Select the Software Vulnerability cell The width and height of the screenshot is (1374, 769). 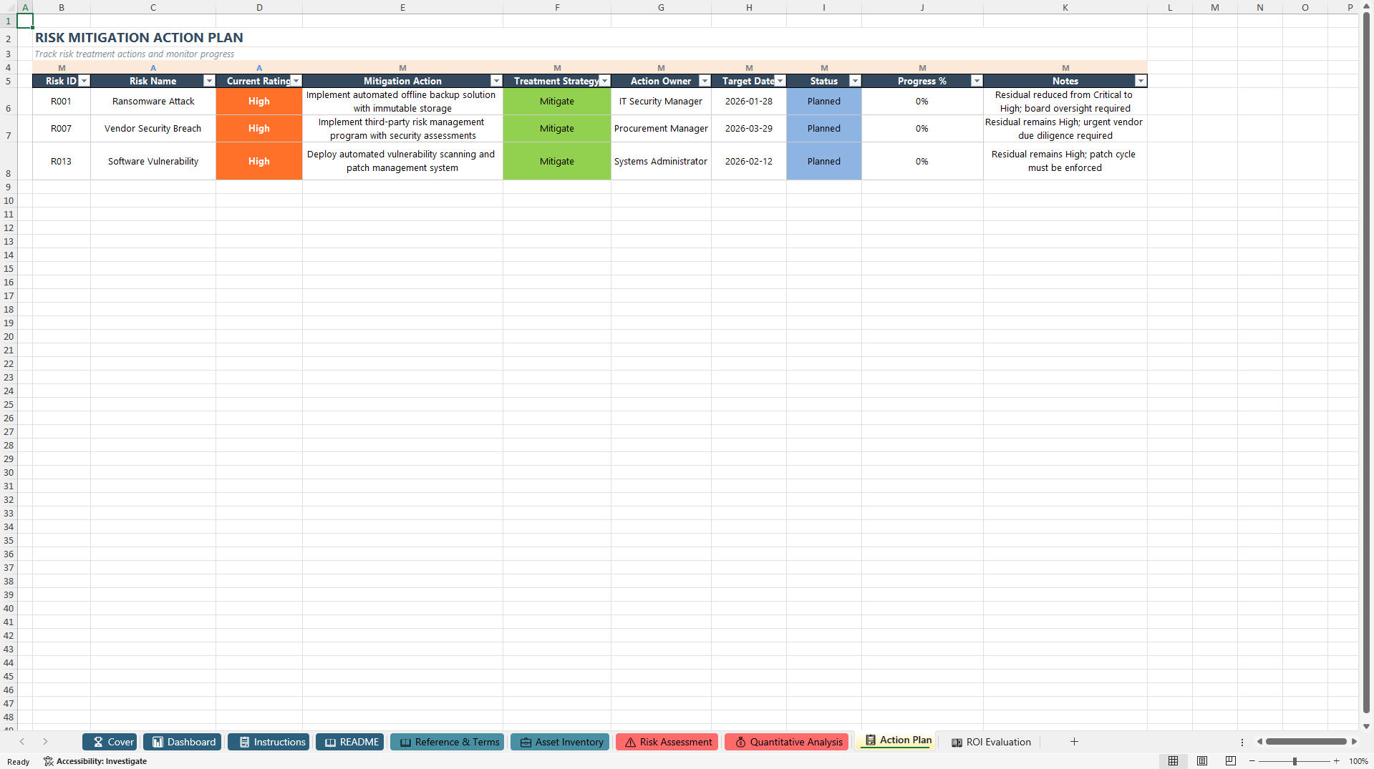[153, 162]
